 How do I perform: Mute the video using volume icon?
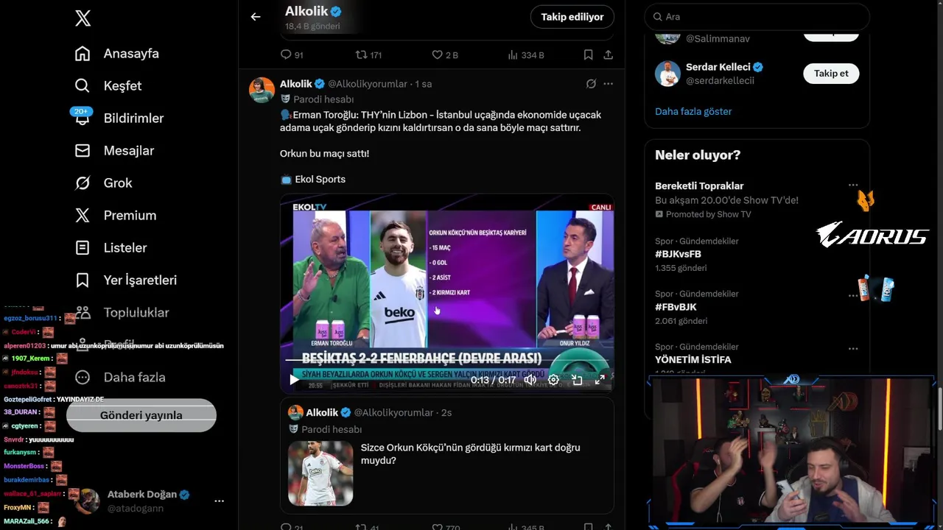pyautogui.click(x=530, y=380)
